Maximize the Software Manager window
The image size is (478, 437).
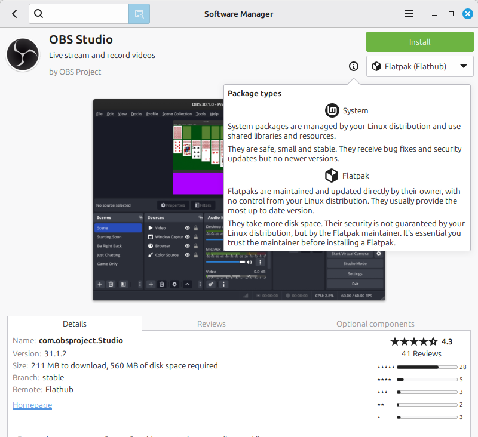[x=451, y=14]
